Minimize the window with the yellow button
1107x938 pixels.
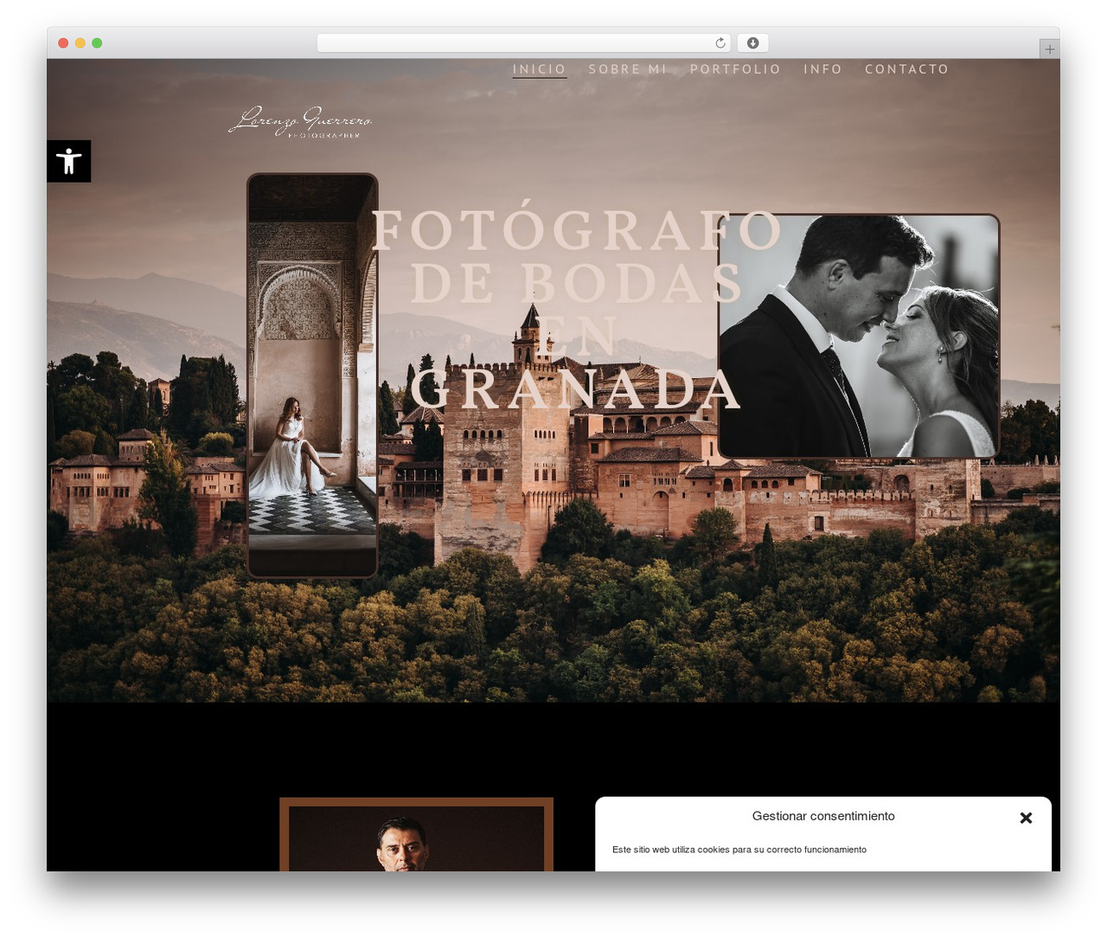[x=80, y=43]
